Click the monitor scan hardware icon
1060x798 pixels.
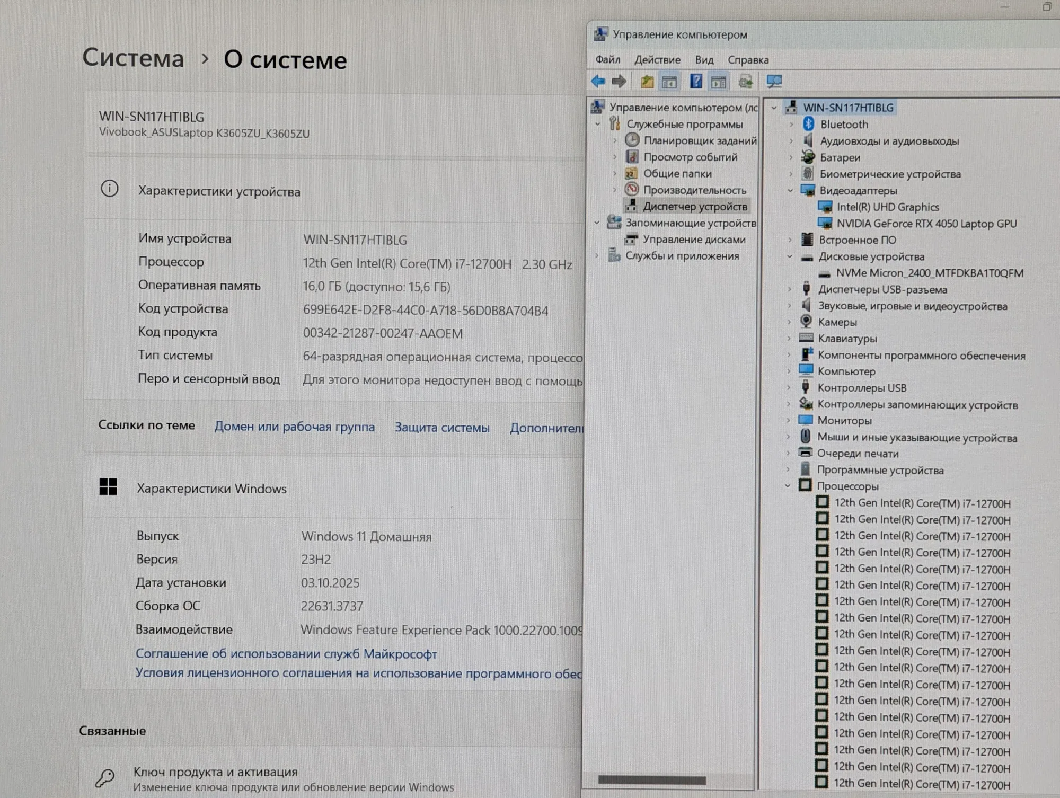[x=774, y=82]
